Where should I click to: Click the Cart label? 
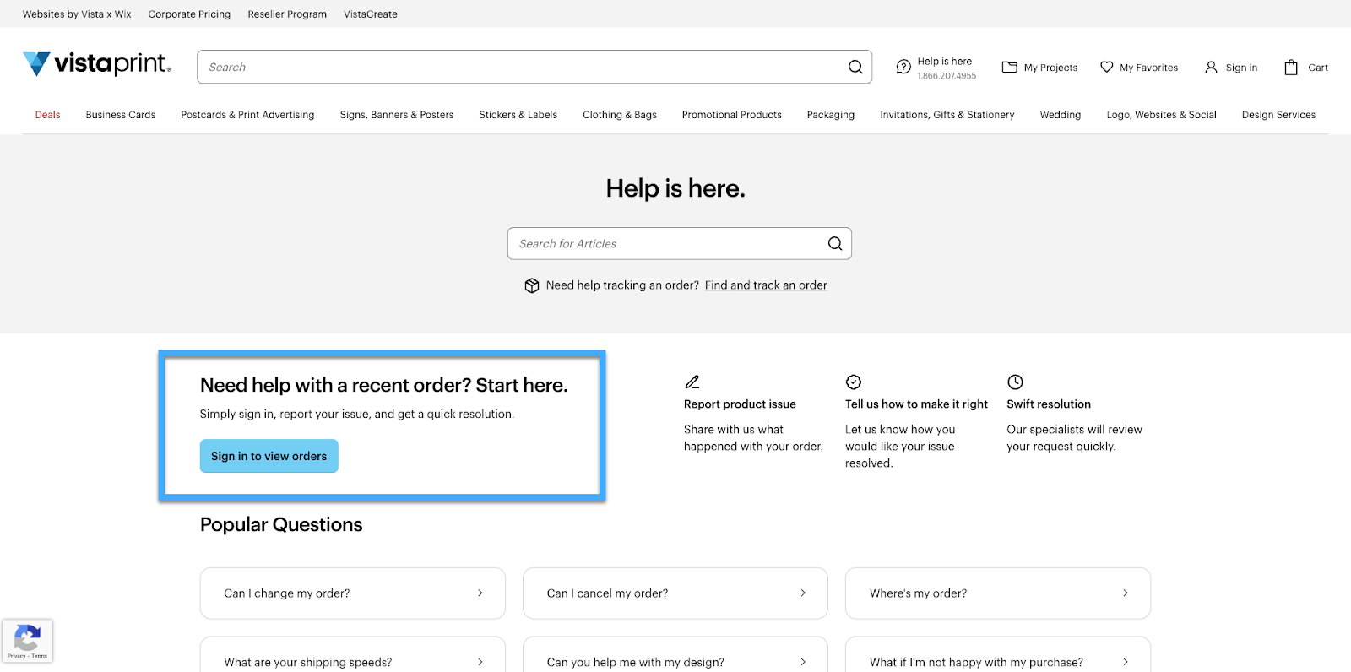pos(1318,68)
